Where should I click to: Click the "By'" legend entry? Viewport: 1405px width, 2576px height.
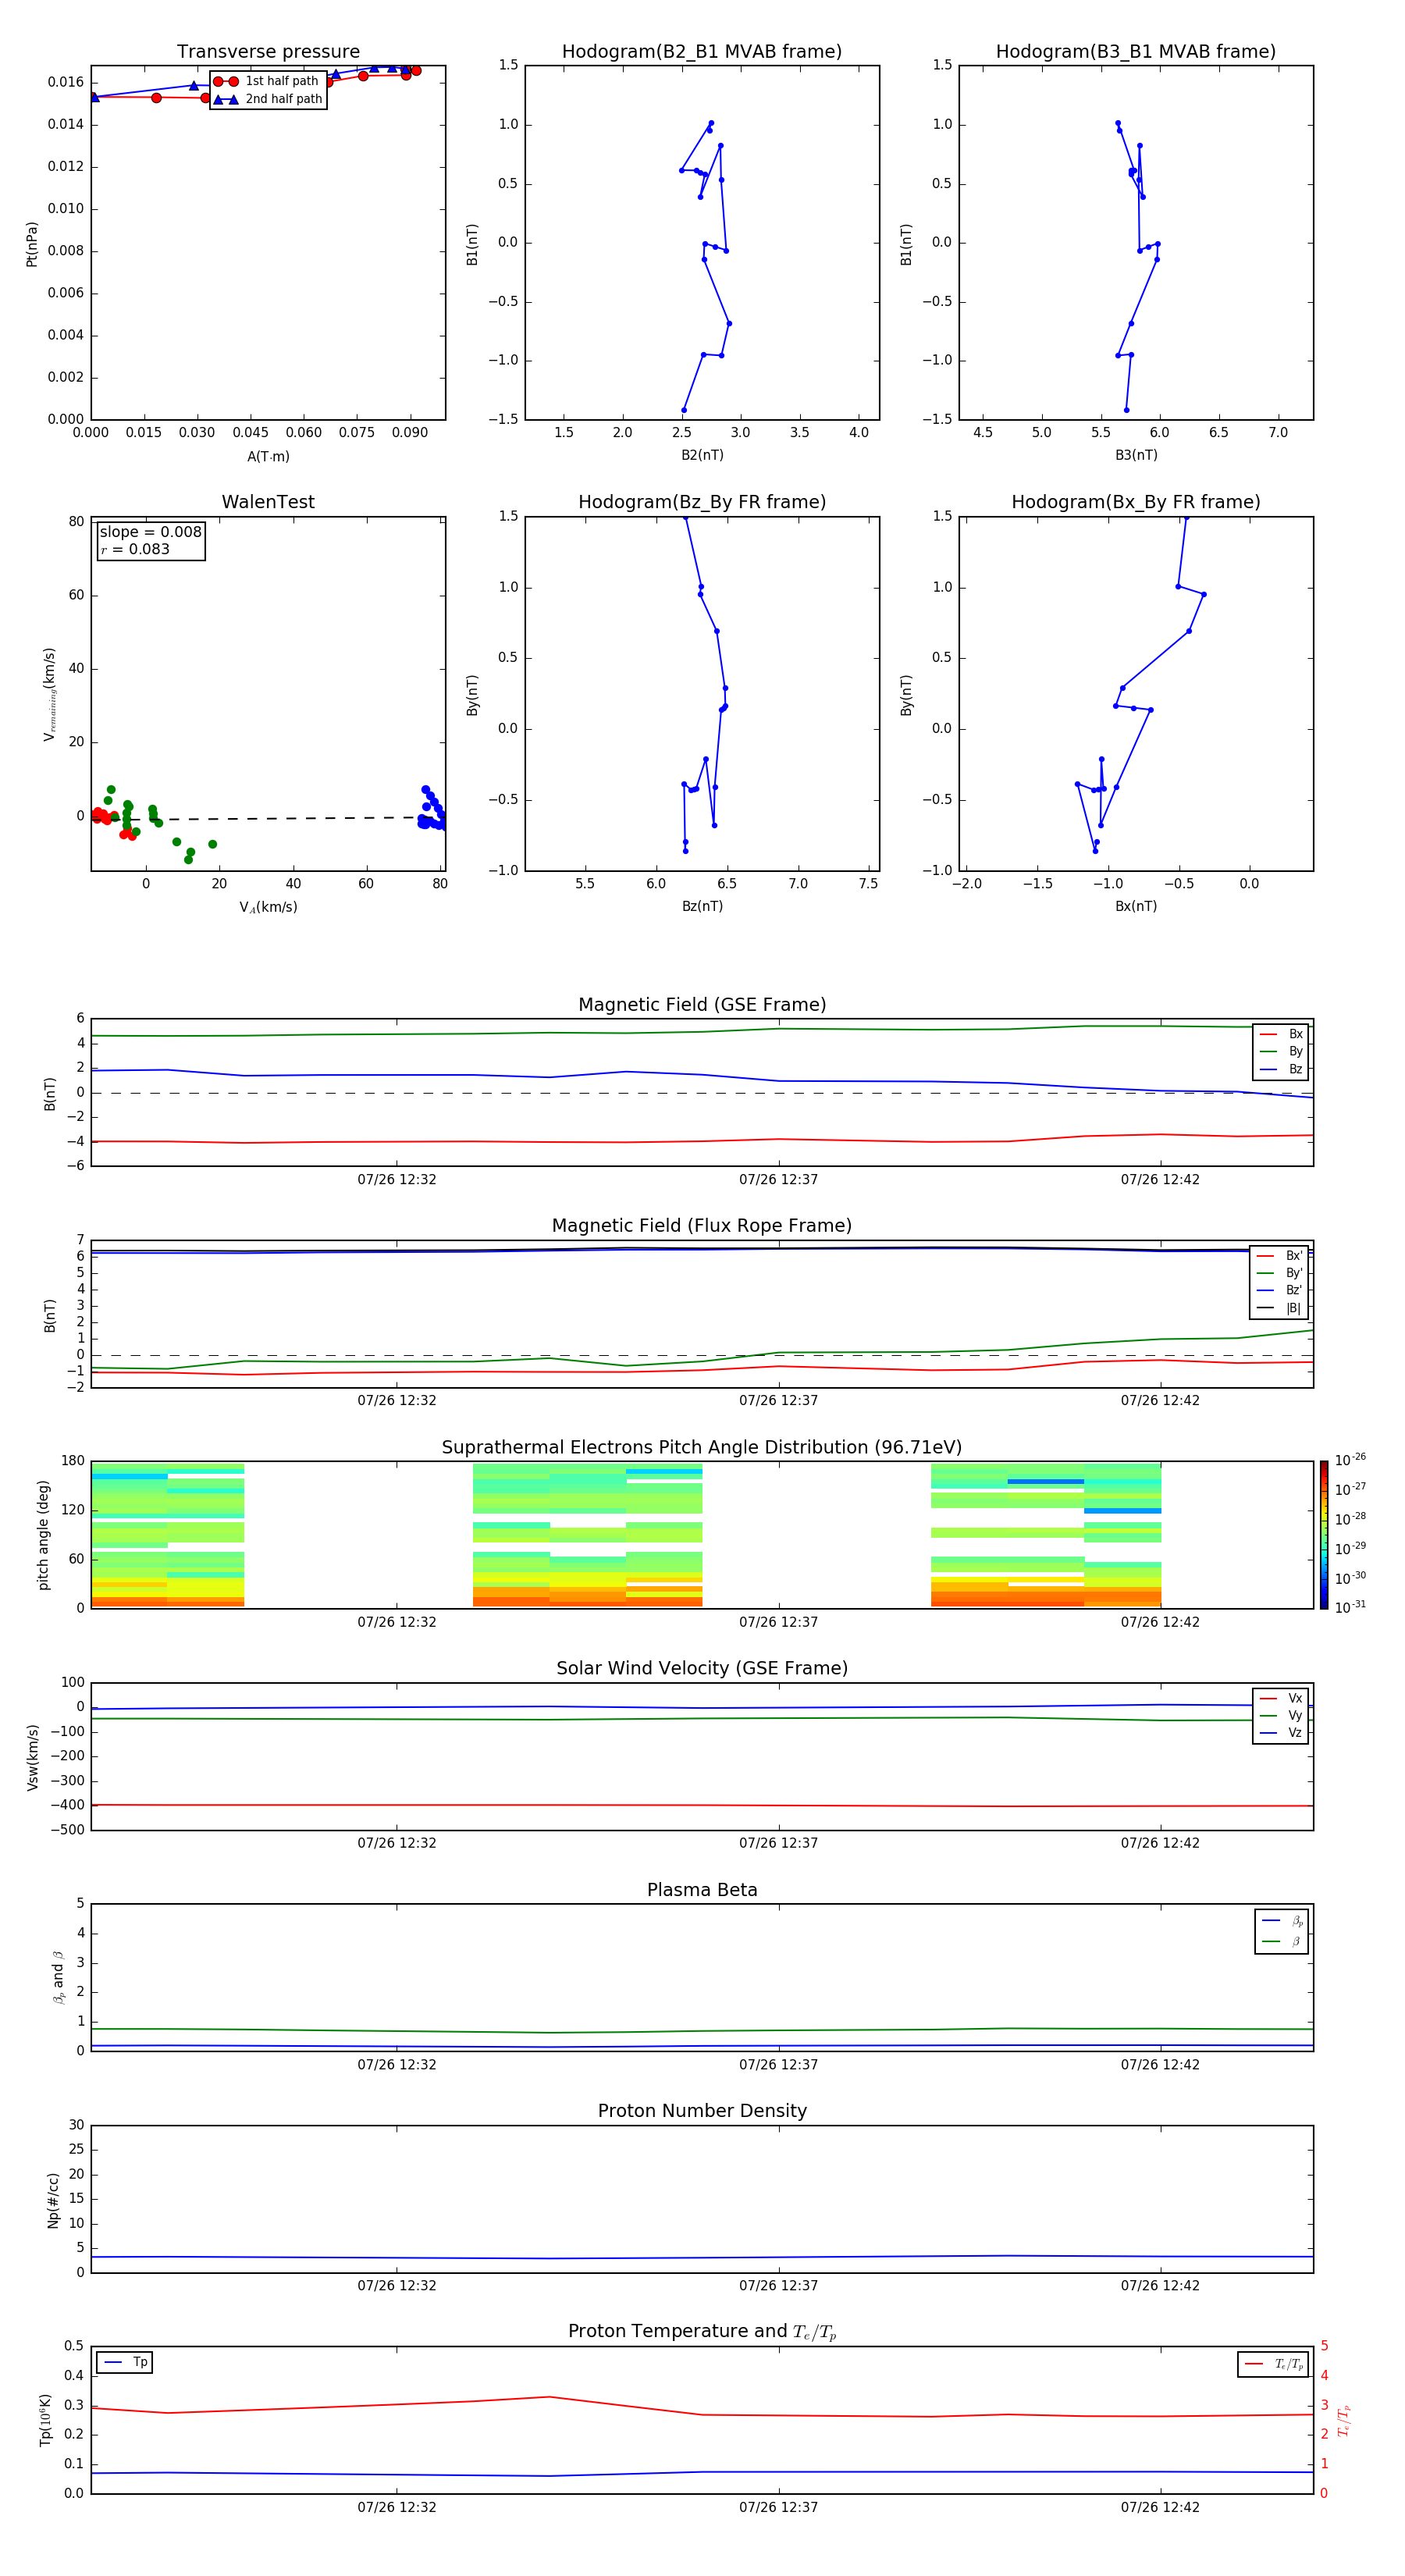1280,1273
